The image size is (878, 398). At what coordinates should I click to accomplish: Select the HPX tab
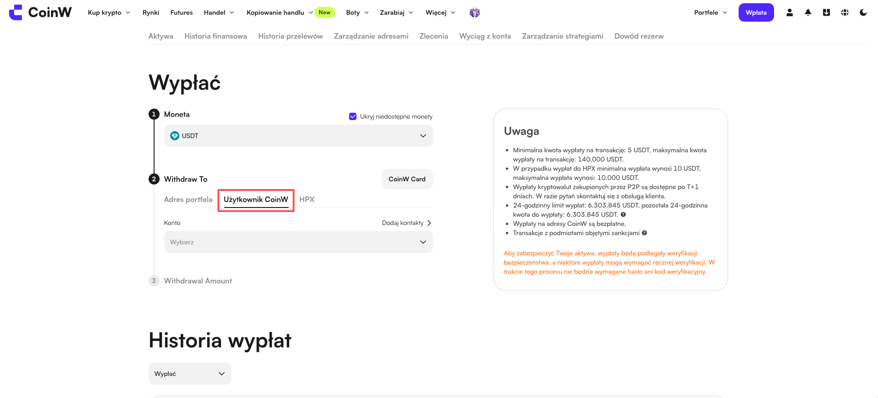307,200
